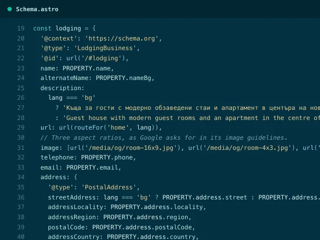The width and height of the screenshot is (320, 240).
Task: Click PROPERTY.name on line 23
Action: (86, 68)
